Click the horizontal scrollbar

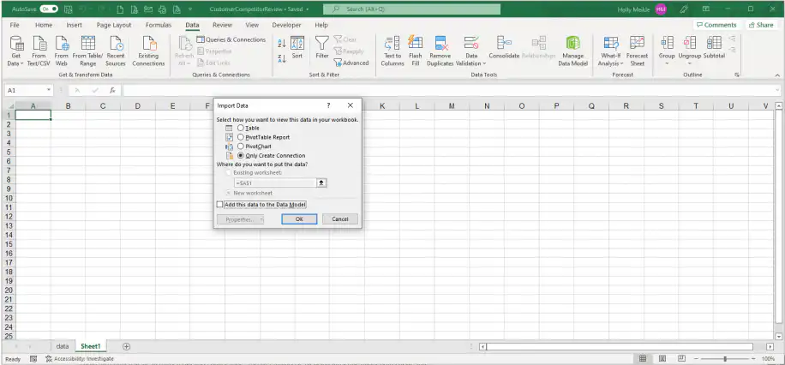pyautogui.click(x=620, y=346)
